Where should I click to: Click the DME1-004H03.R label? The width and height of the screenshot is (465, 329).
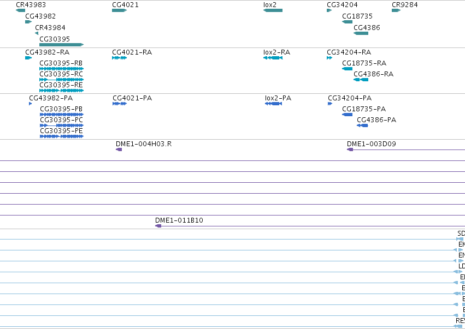coord(144,144)
